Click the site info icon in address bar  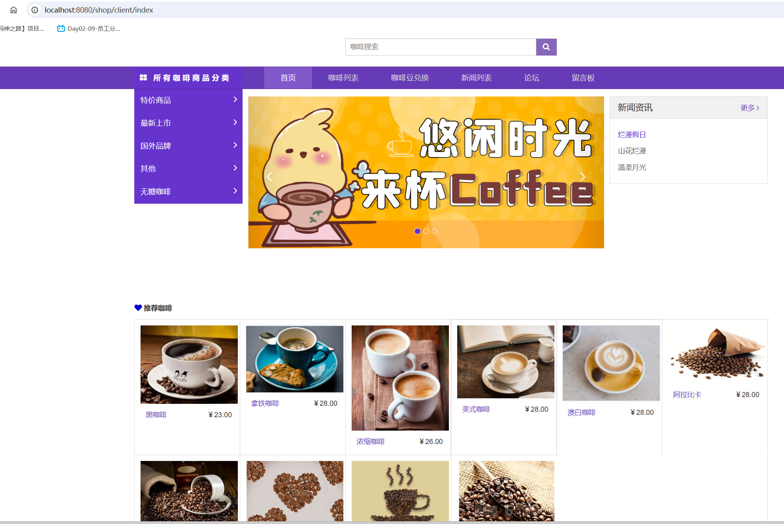pos(35,10)
